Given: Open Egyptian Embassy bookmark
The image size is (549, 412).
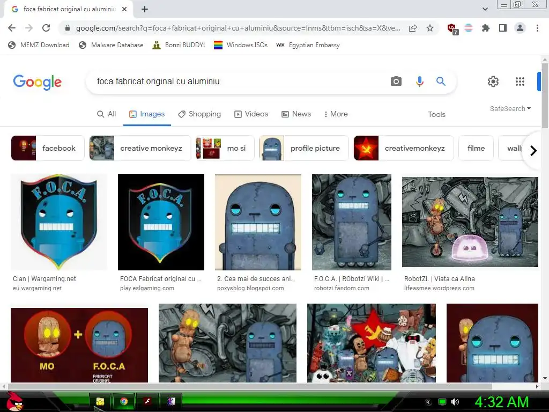Looking at the screenshot, I should (x=308, y=45).
